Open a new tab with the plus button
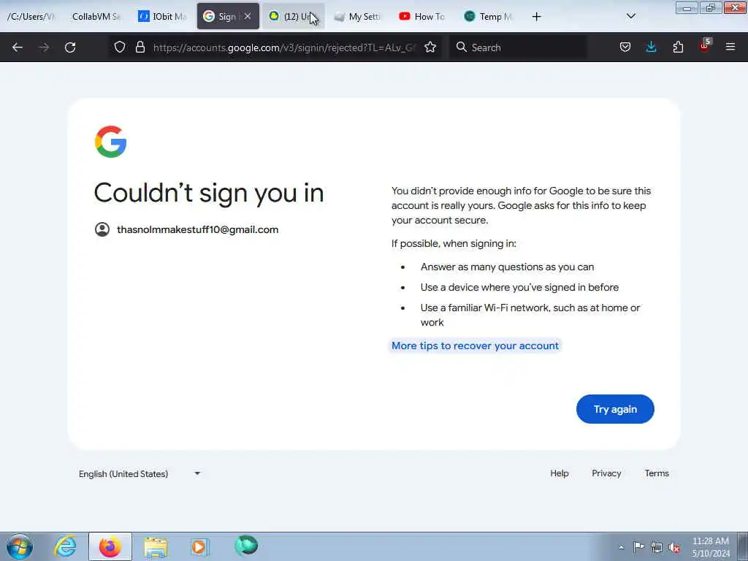 (x=536, y=17)
